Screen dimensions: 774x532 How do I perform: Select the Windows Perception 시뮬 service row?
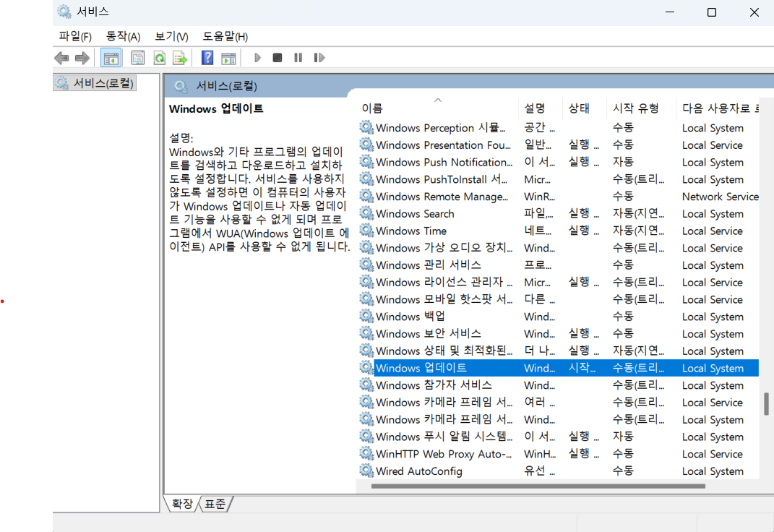click(559, 128)
